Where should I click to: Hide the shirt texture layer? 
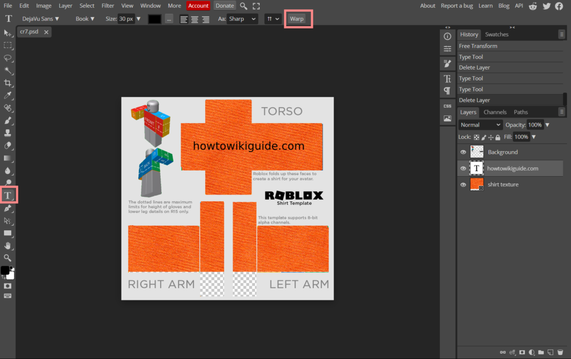463,185
